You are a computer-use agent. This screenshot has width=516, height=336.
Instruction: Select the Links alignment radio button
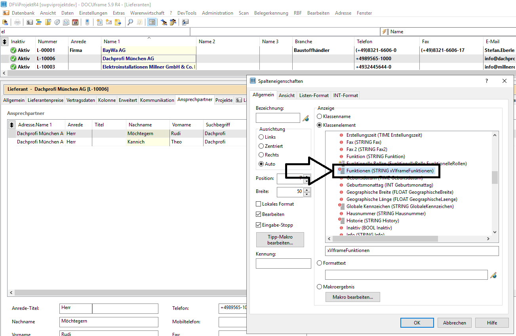click(261, 137)
